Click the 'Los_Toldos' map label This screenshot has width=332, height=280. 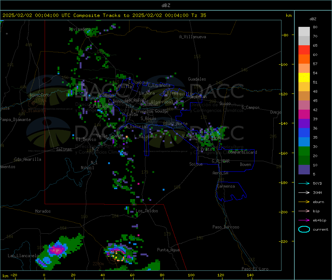tap(147, 211)
